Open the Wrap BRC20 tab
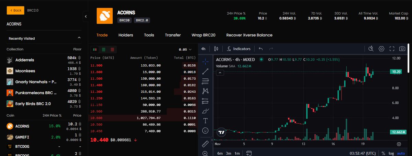412x156 pixels. (203, 35)
